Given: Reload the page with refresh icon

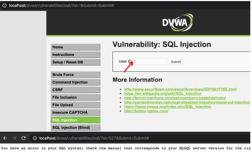Looking at the screenshot, I should point(23,138).
